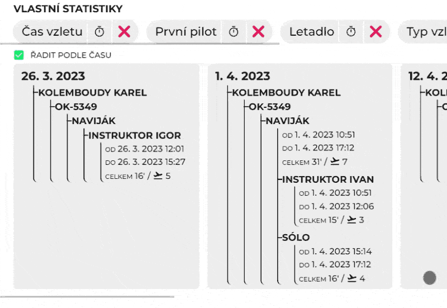The height and width of the screenshot is (308, 447).
Task: Remove the Čas vzletu filter chip
Action: [124, 32]
